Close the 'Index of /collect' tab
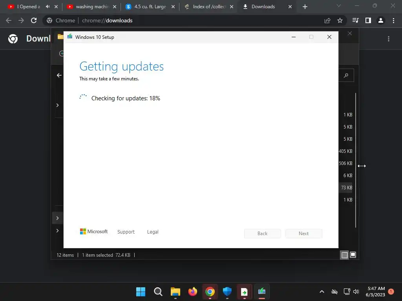Screen dimensions: 402x301 pos(232,7)
